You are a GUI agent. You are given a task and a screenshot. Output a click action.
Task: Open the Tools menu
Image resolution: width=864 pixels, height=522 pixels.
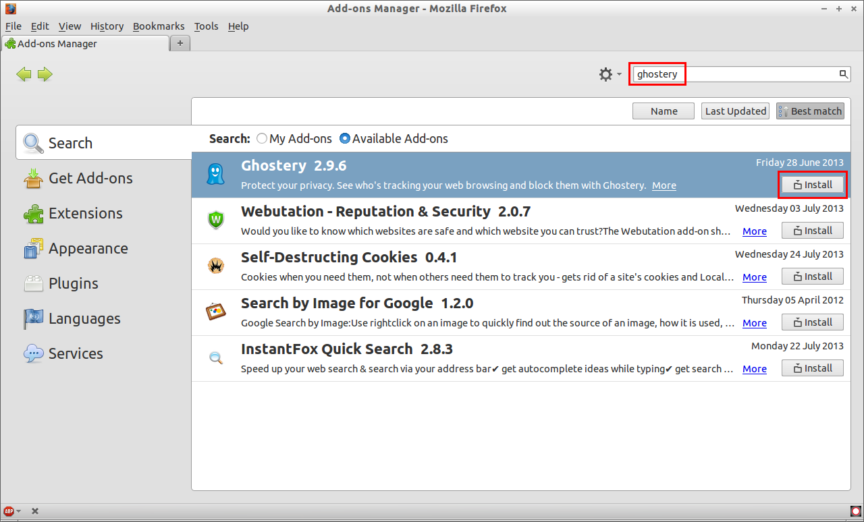coord(207,26)
